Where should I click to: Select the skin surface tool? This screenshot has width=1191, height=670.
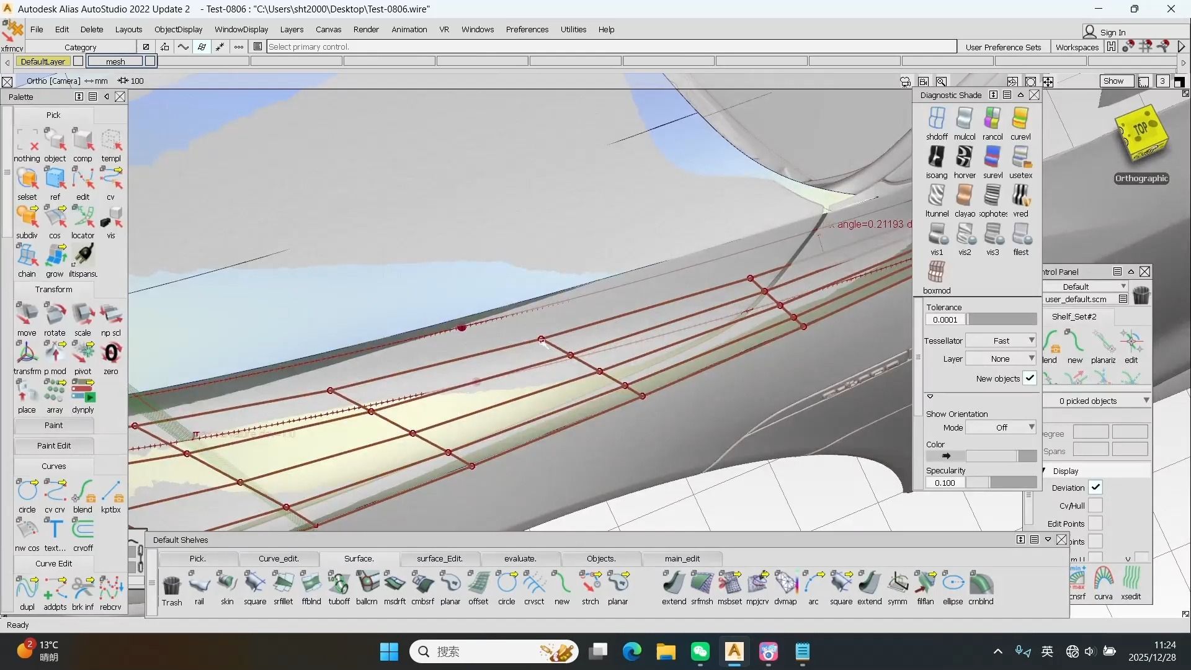coord(227,583)
